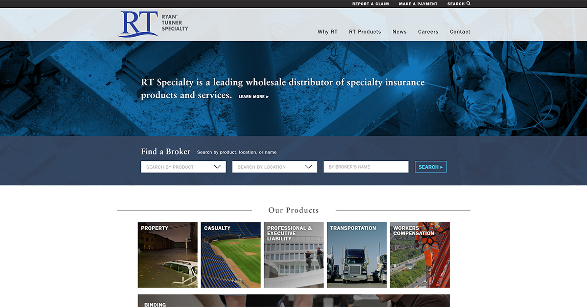Open the Report a Claim link

370,4
